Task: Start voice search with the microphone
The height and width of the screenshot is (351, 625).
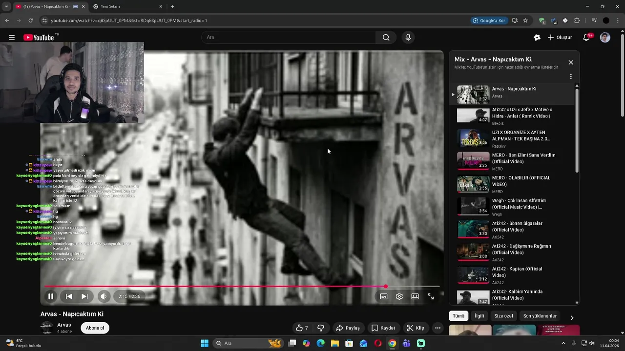Action: (408, 38)
